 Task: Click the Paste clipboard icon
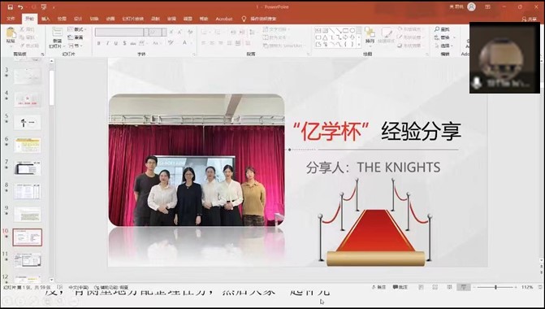11,33
